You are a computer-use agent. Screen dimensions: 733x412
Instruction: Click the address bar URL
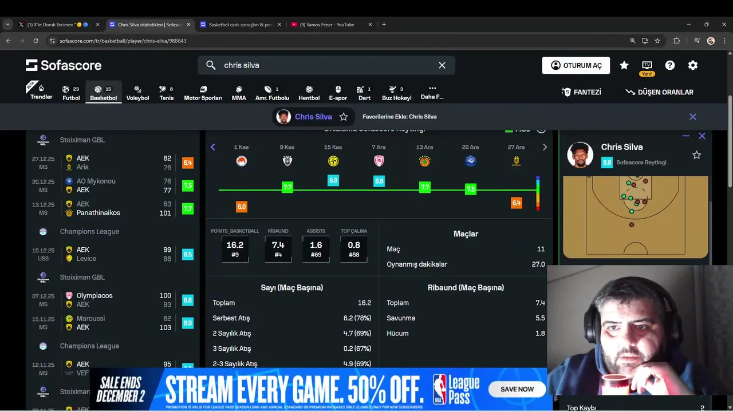[x=123, y=41]
